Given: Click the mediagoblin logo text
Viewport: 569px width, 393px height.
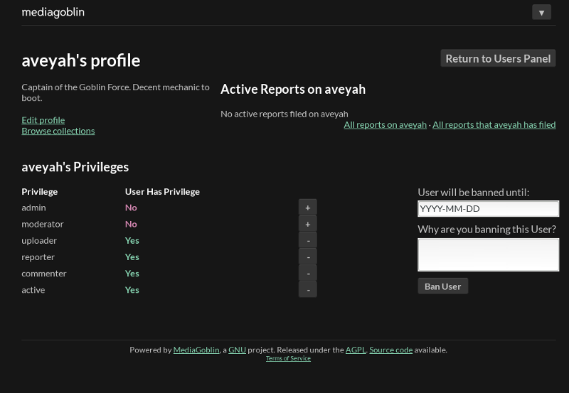Looking at the screenshot, I should (x=53, y=12).
